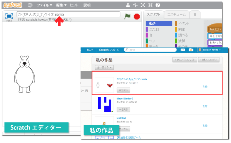Click 中を見る for かけざんの九九クイズ remix

point(123,90)
